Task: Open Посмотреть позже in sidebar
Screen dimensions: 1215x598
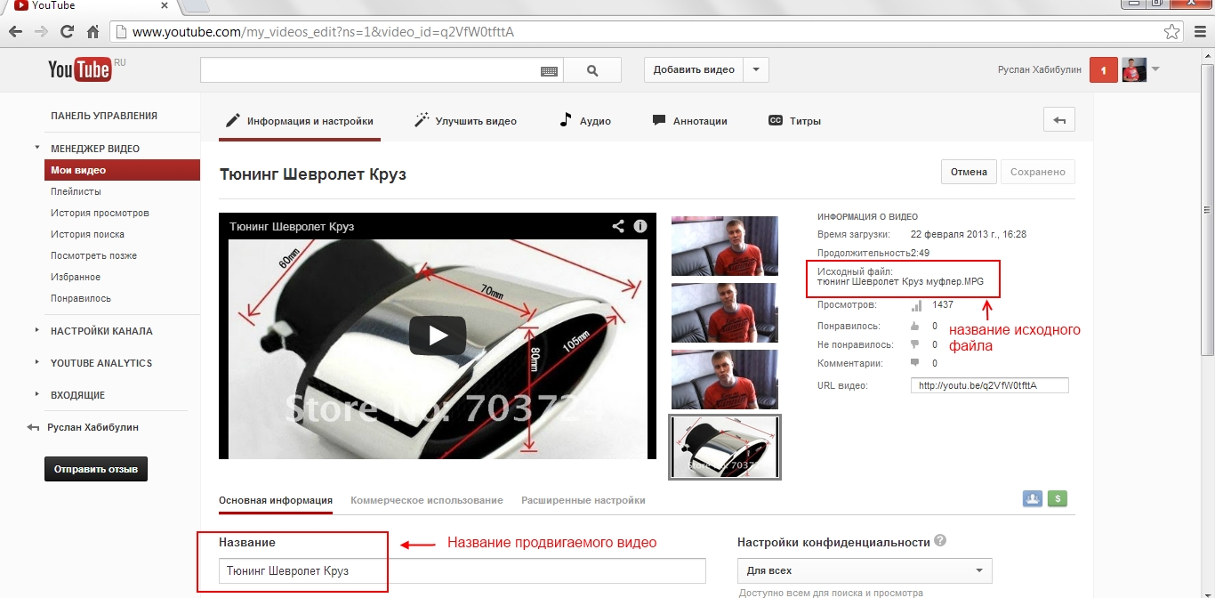Action: click(x=93, y=255)
